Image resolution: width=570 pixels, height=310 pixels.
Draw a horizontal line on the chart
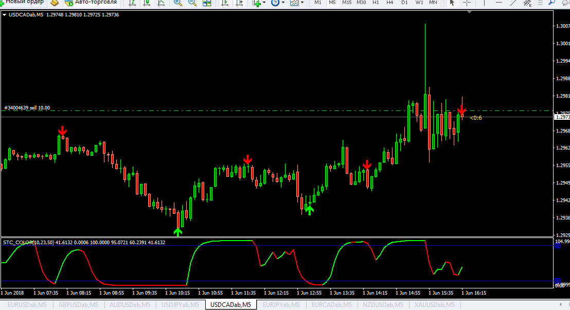coord(499,3)
